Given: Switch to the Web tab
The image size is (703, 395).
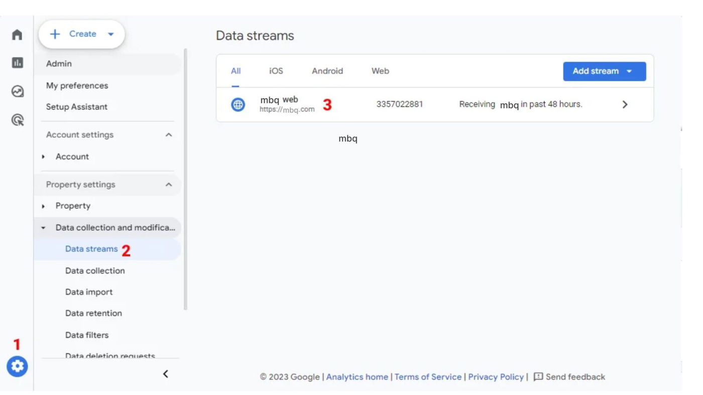Looking at the screenshot, I should 380,71.
